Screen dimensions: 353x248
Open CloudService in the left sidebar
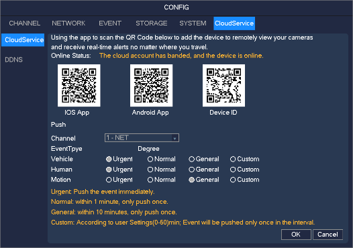(x=23, y=40)
